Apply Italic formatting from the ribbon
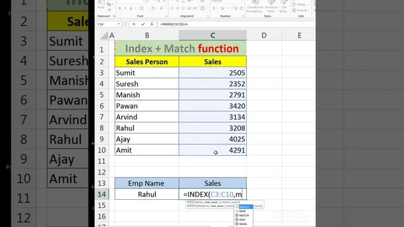The image size is (404, 227). pos(125,8)
